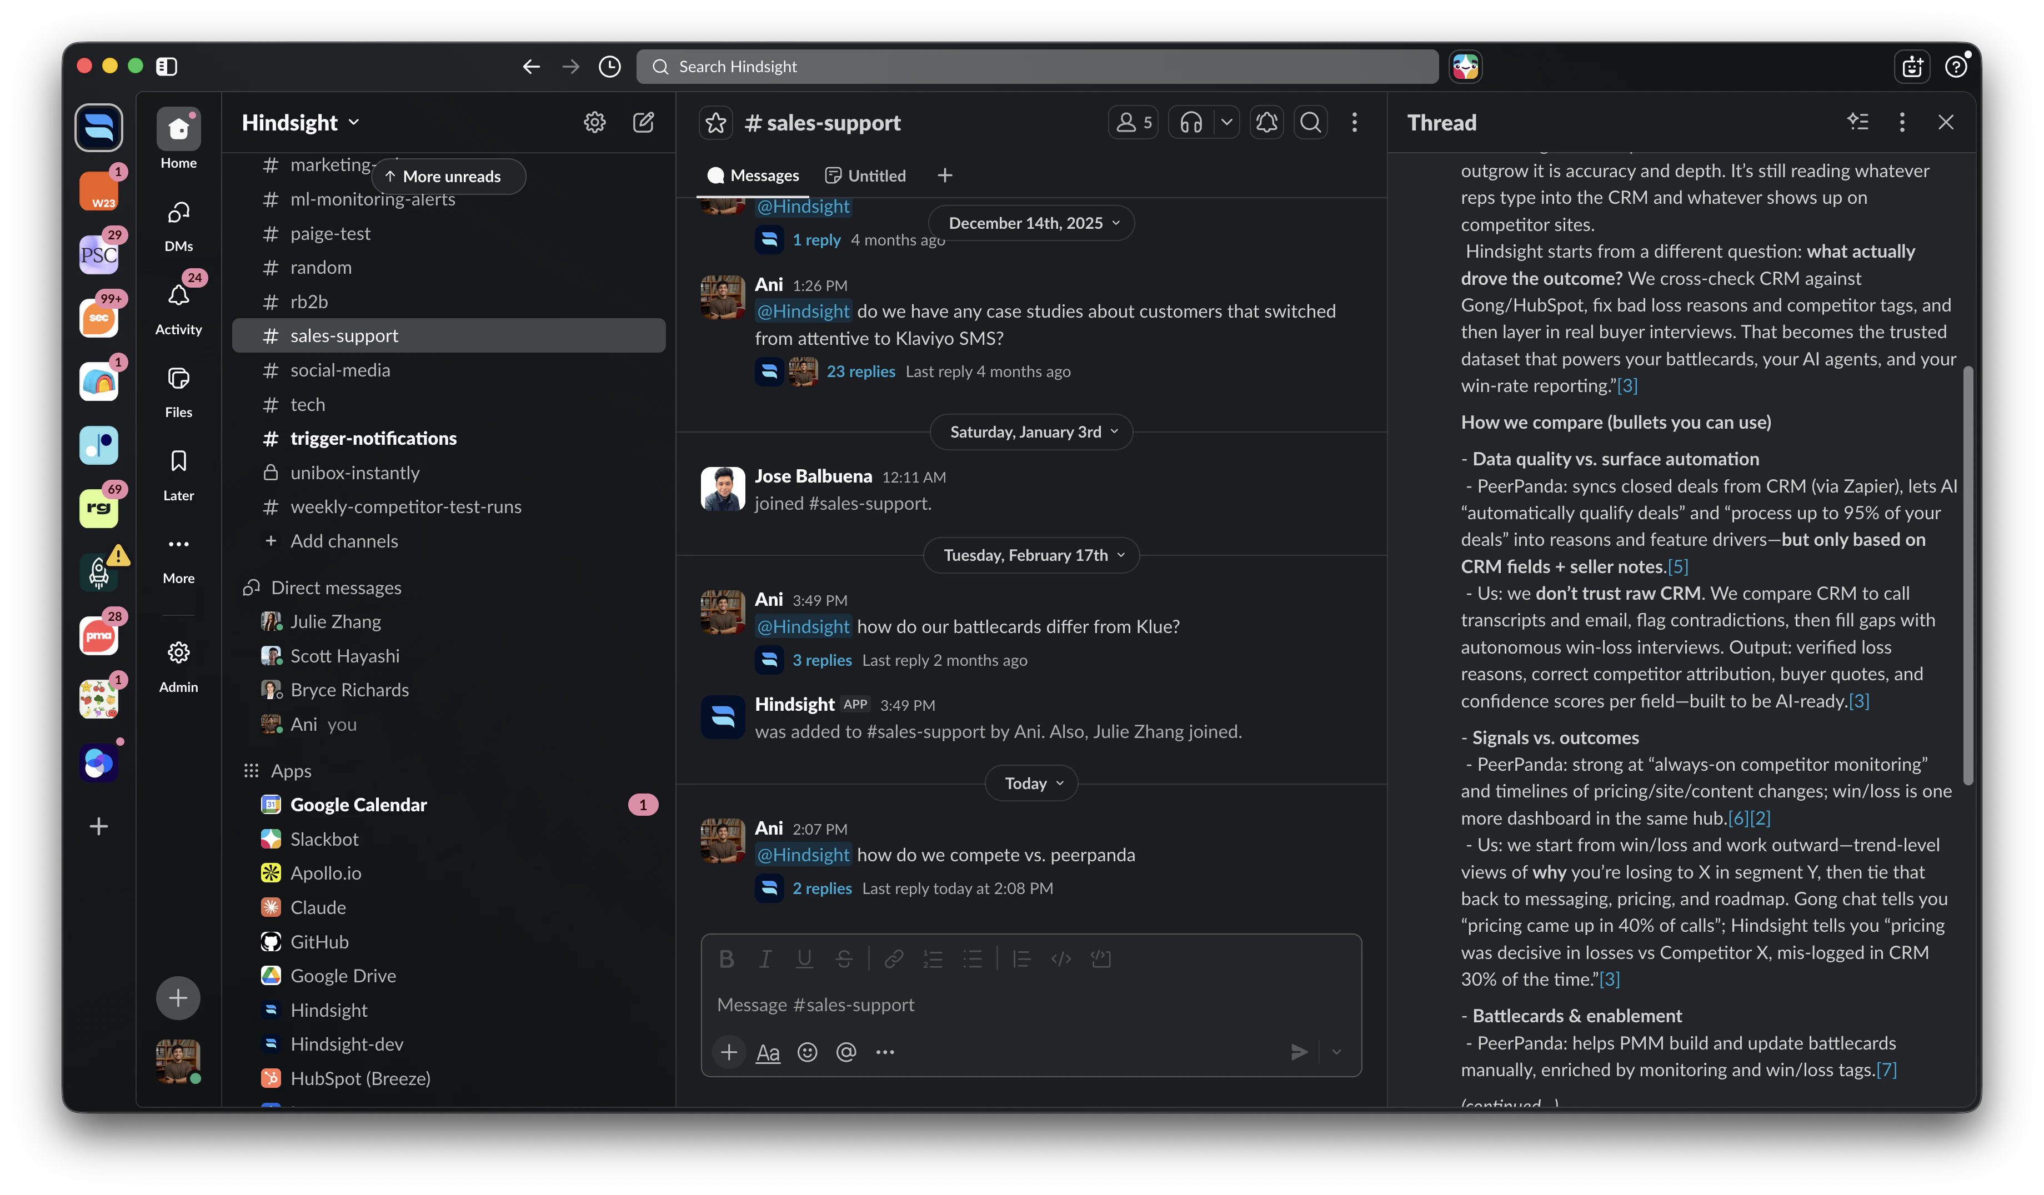Select the Messages tab
Viewport: 2044px width, 1195px height.
coord(753,175)
